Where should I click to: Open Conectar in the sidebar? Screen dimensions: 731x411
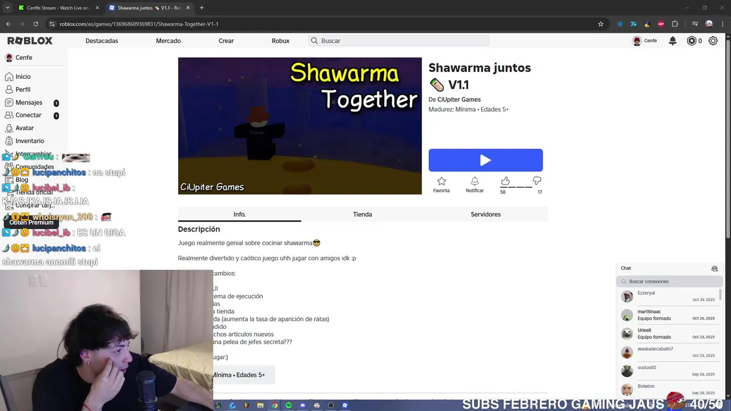(x=29, y=115)
